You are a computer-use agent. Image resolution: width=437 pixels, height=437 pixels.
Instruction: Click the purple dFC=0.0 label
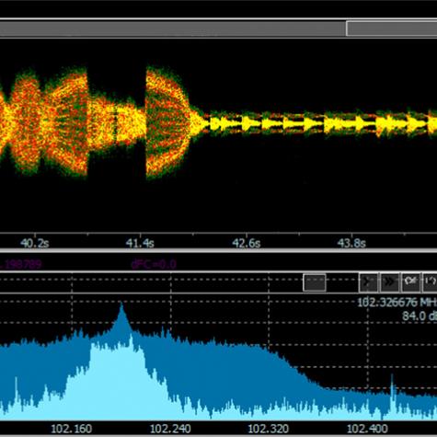[154, 264]
